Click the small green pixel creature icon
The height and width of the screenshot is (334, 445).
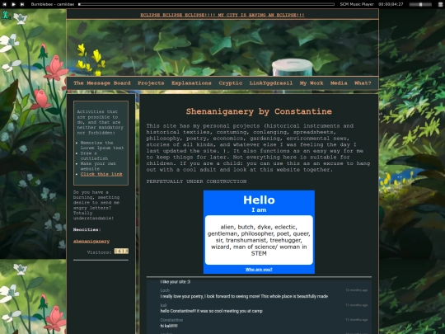tap(6, 15)
